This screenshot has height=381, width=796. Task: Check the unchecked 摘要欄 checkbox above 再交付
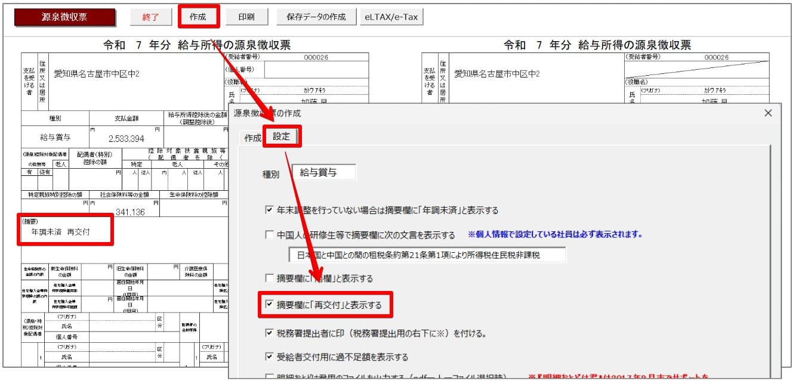pos(269,278)
